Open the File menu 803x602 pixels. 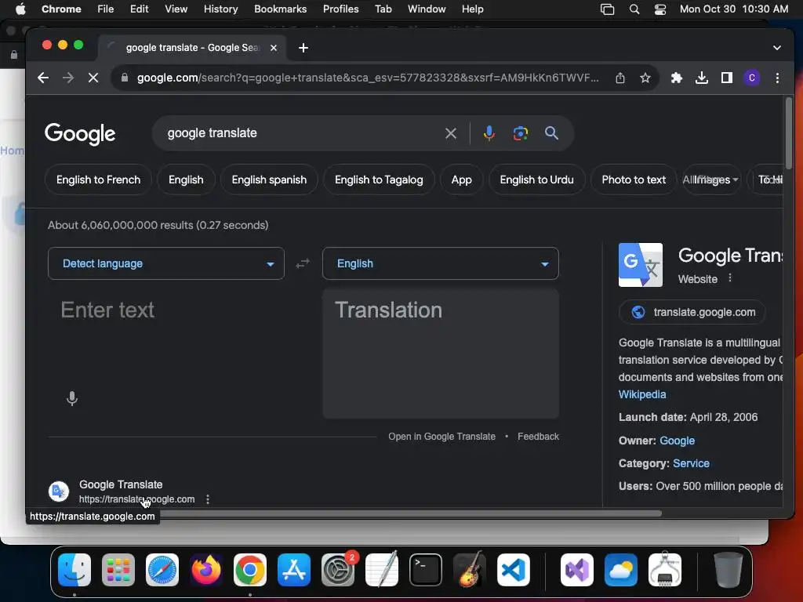[x=106, y=9]
